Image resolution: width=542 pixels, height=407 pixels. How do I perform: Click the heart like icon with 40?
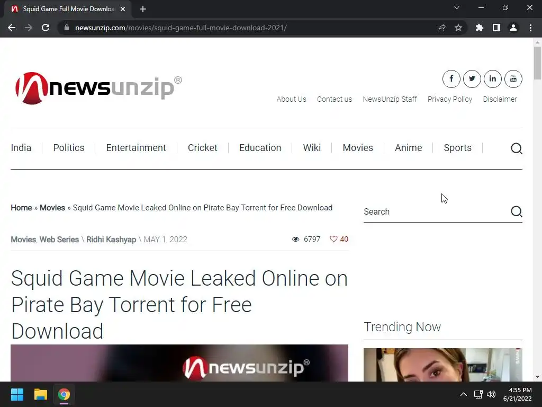coord(333,239)
